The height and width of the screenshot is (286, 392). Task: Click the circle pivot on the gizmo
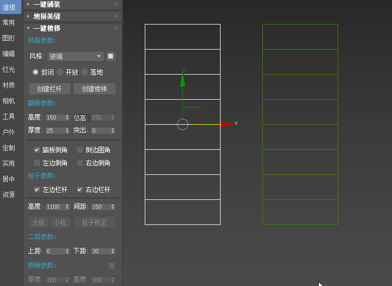coord(182,124)
